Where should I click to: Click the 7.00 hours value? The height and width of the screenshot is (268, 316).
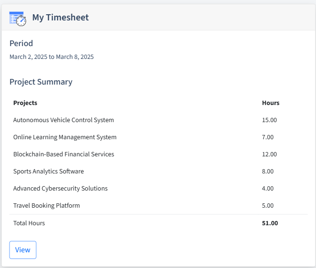(x=267, y=137)
